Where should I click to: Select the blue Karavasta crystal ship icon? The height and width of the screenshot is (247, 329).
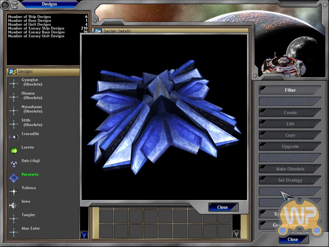point(13,178)
